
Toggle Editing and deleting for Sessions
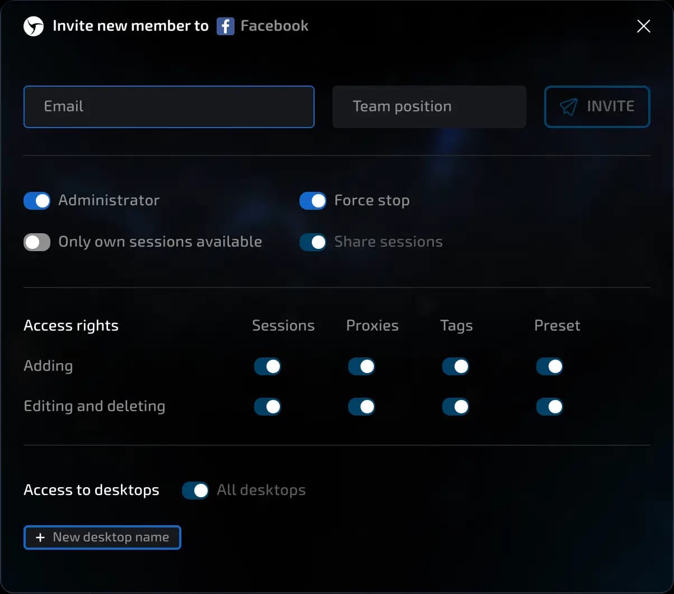[268, 407]
